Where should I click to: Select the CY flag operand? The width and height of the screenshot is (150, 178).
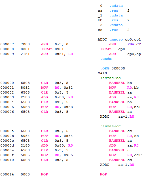coord(139,44)
